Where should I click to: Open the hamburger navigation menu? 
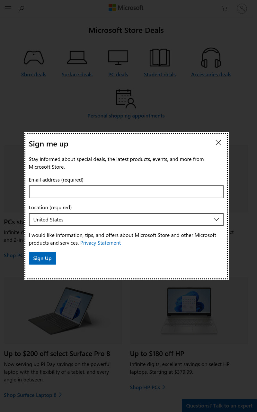pos(8,8)
